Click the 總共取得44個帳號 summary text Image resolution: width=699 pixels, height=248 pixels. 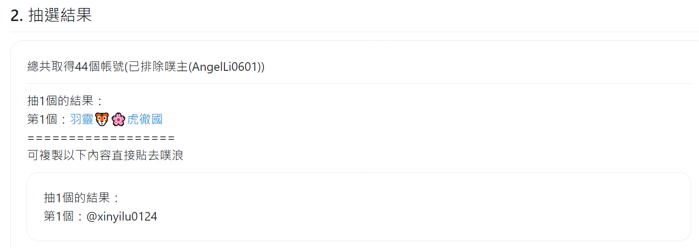[x=76, y=67]
